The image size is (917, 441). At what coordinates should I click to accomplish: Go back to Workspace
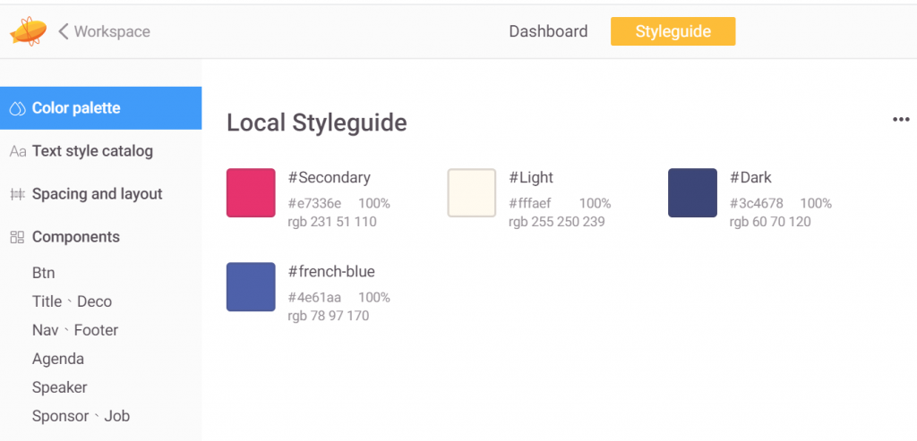pyautogui.click(x=112, y=31)
